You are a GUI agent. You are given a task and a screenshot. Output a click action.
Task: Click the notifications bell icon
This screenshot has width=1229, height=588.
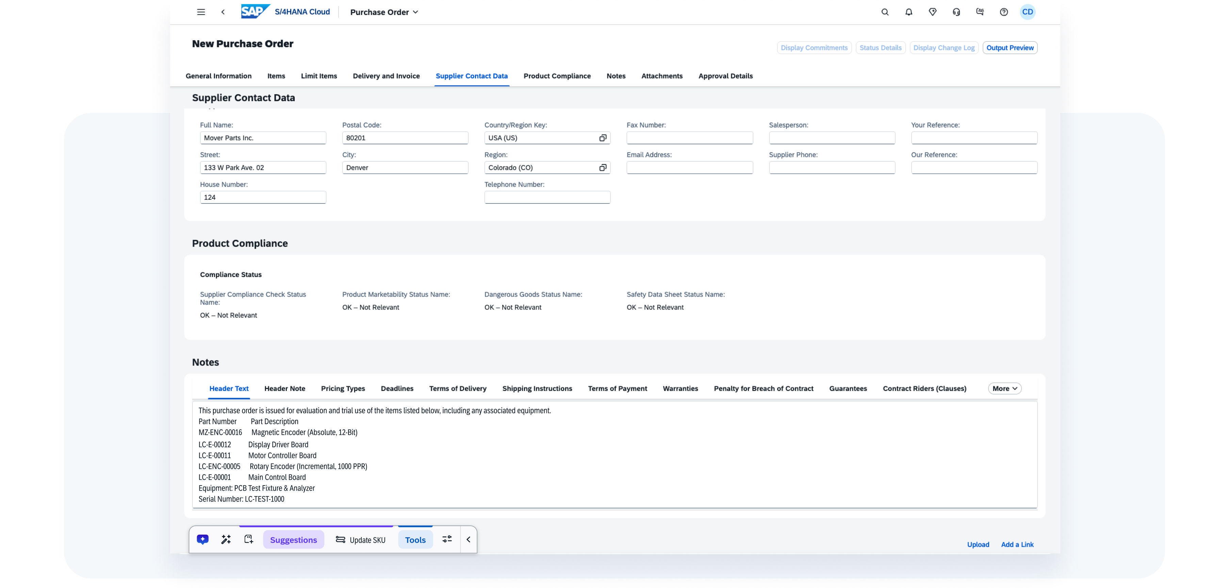pos(909,12)
